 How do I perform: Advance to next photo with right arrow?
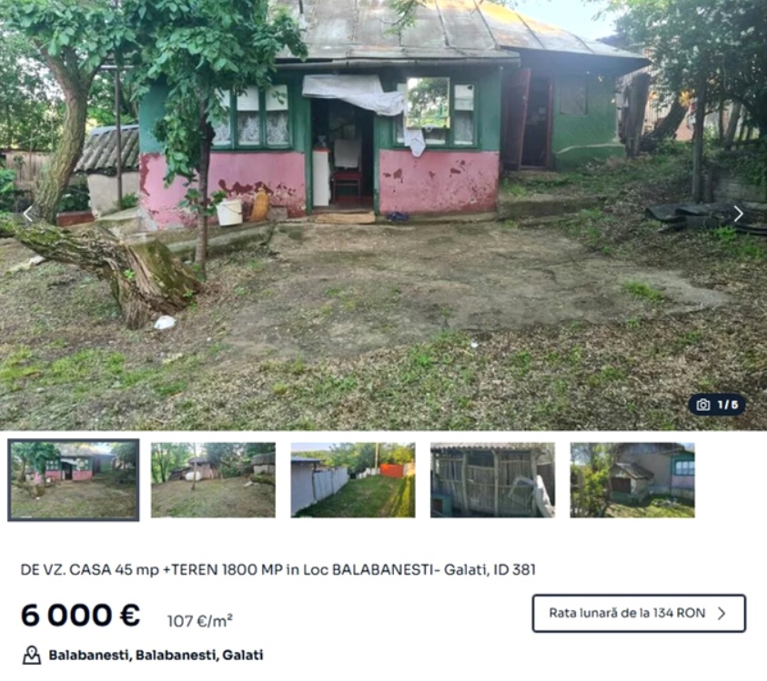tap(739, 214)
